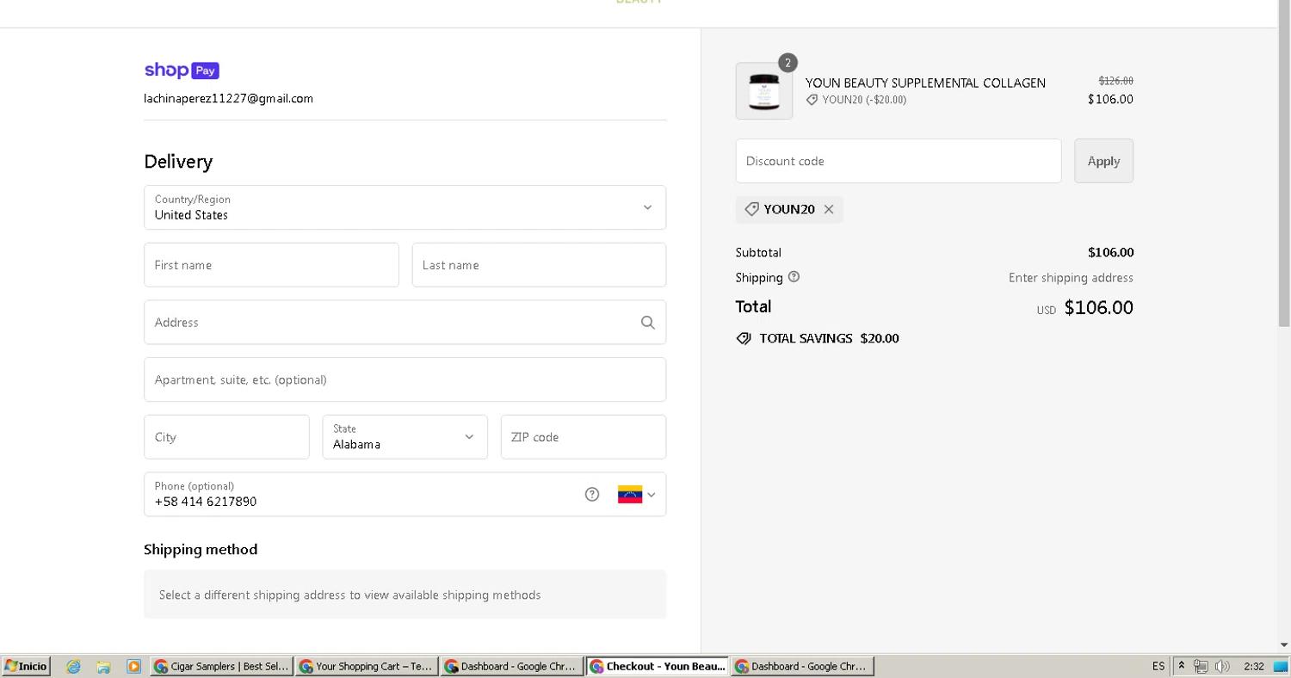Viewport: 1291px width, 678px height.
Task: Click the City input field
Action: (226, 437)
